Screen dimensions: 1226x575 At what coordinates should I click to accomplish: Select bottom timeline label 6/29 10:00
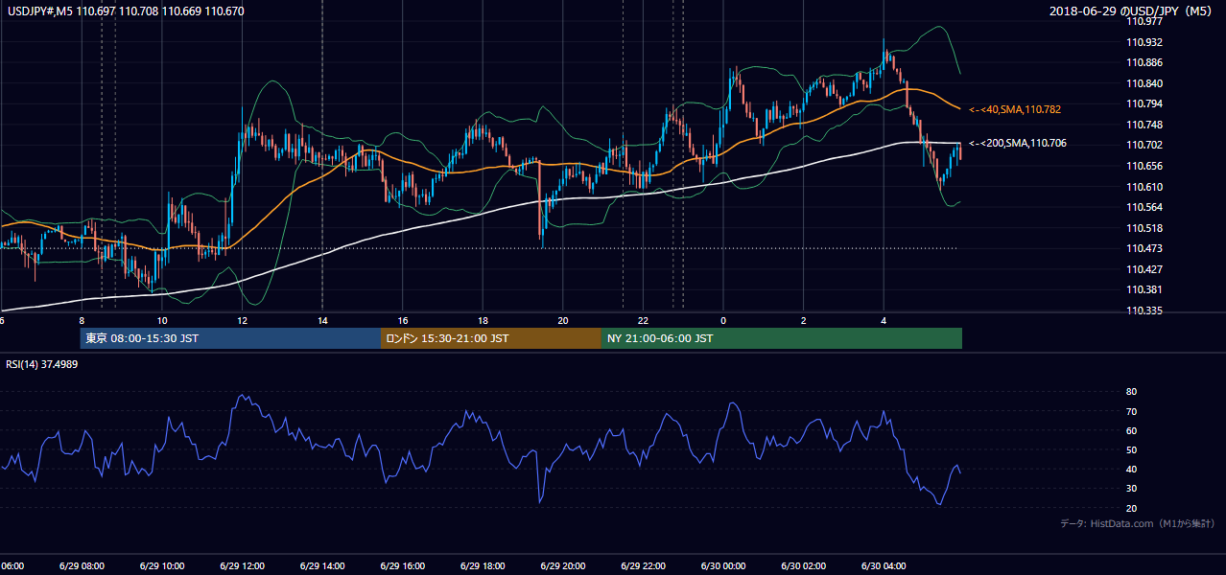(x=162, y=566)
